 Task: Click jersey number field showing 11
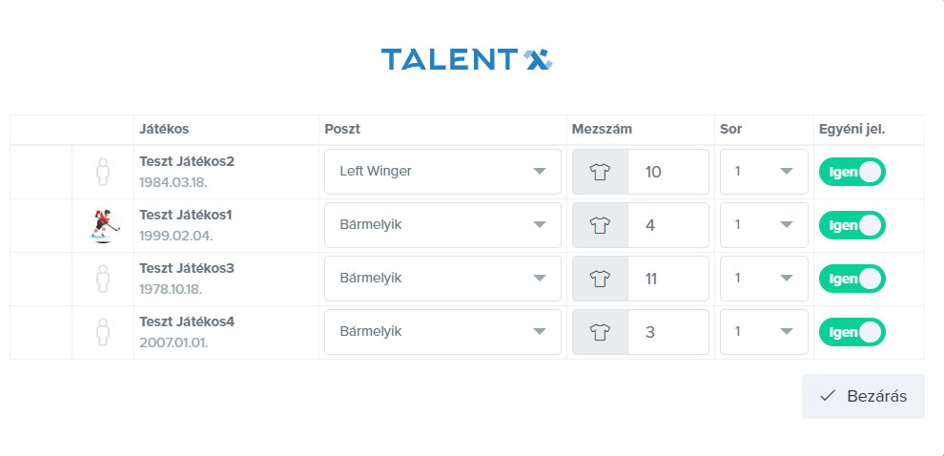668,279
